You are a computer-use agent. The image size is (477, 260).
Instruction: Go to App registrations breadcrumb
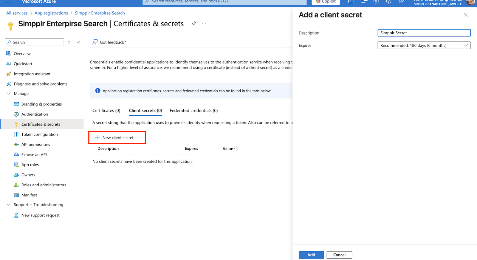[x=51, y=13]
